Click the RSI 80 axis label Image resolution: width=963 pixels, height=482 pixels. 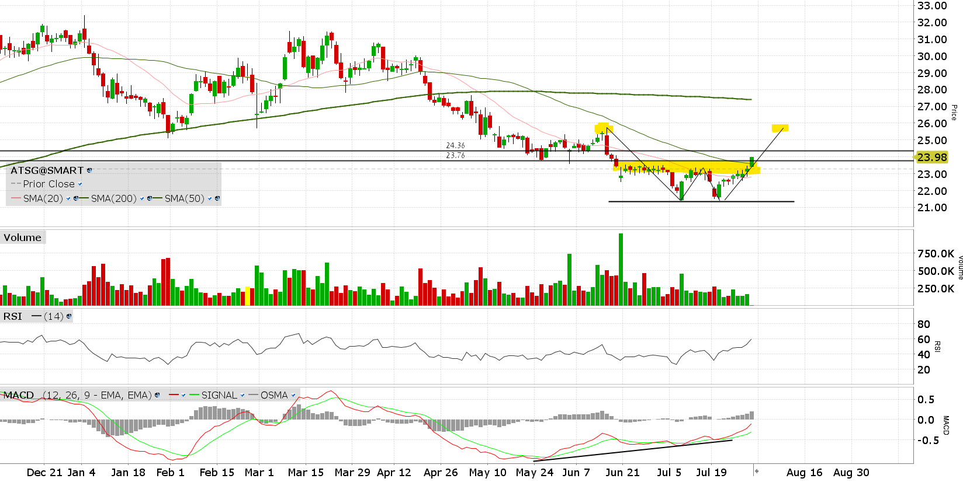tap(924, 324)
